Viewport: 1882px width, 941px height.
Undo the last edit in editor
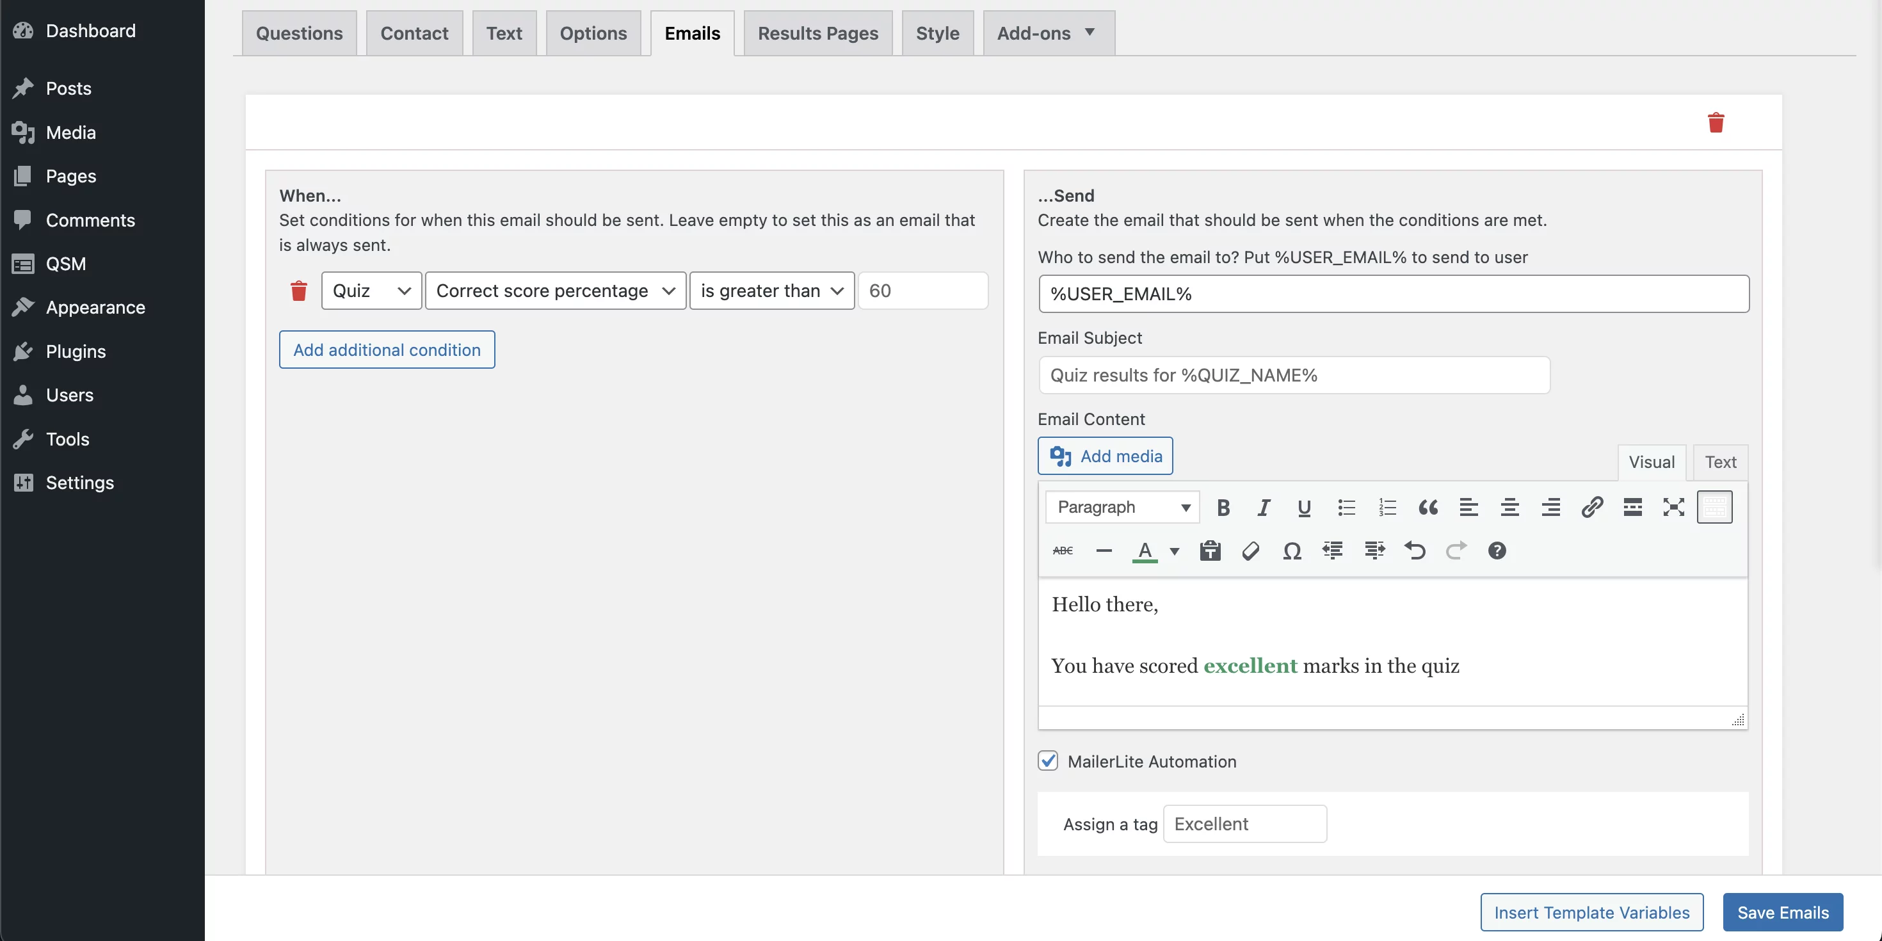(x=1415, y=551)
